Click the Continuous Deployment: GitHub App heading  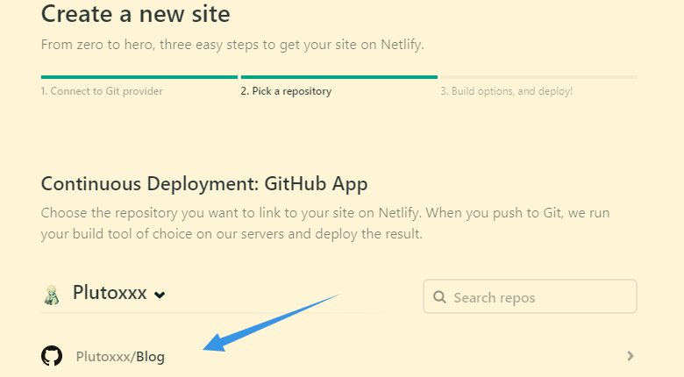204,184
